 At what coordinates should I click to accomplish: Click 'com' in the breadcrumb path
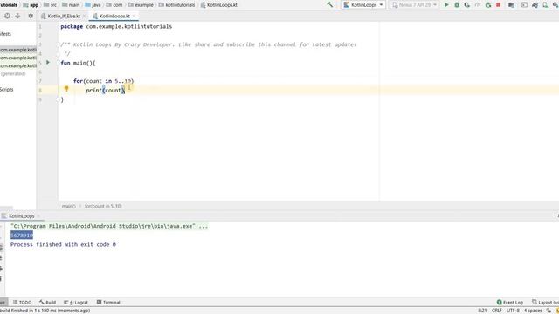[114, 5]
